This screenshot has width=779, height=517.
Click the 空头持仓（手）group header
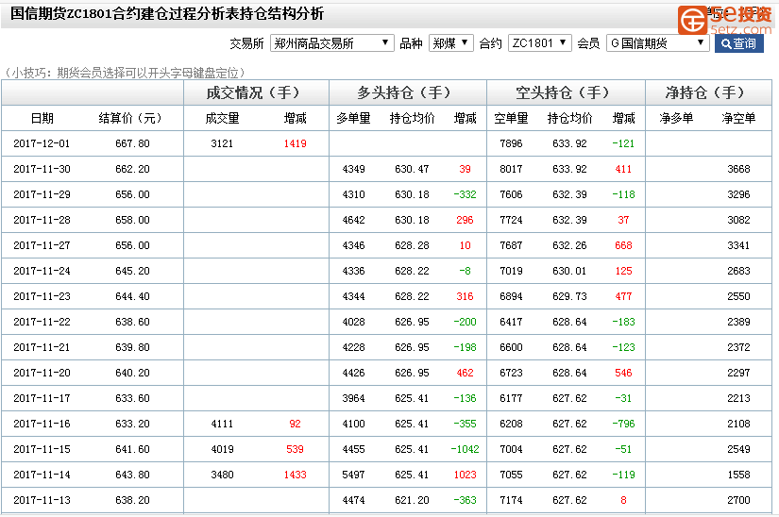coord(566,92)
